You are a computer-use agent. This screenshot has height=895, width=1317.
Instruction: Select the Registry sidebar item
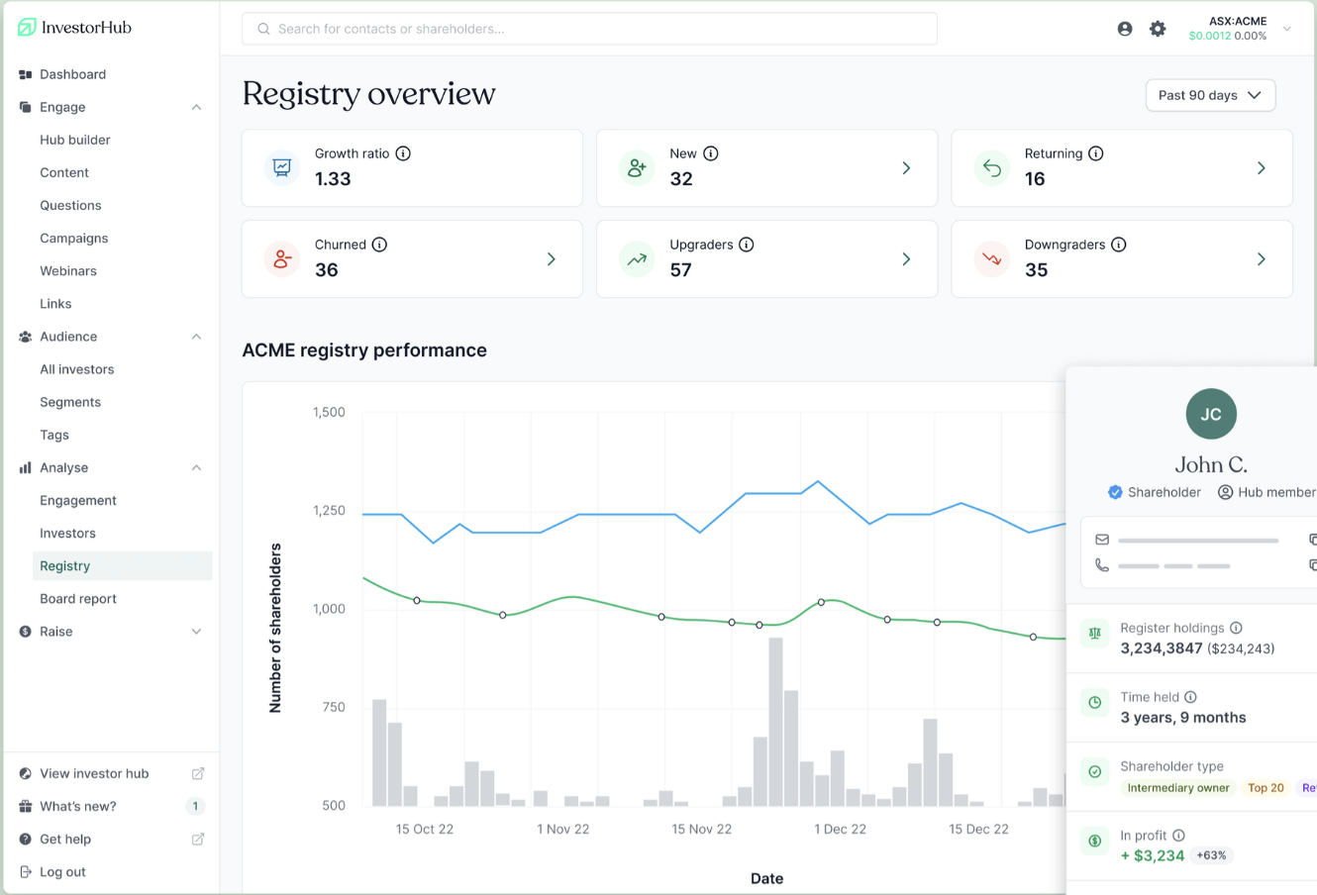123,565
